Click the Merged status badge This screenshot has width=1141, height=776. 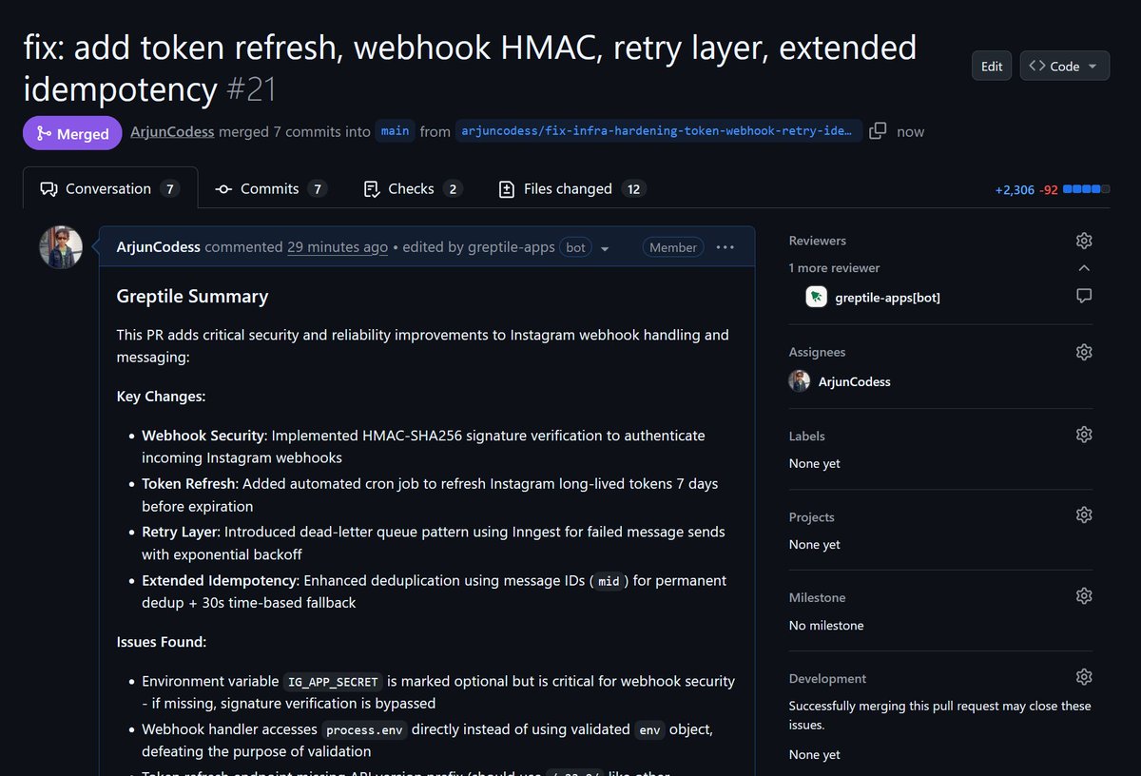click(73, 133)
